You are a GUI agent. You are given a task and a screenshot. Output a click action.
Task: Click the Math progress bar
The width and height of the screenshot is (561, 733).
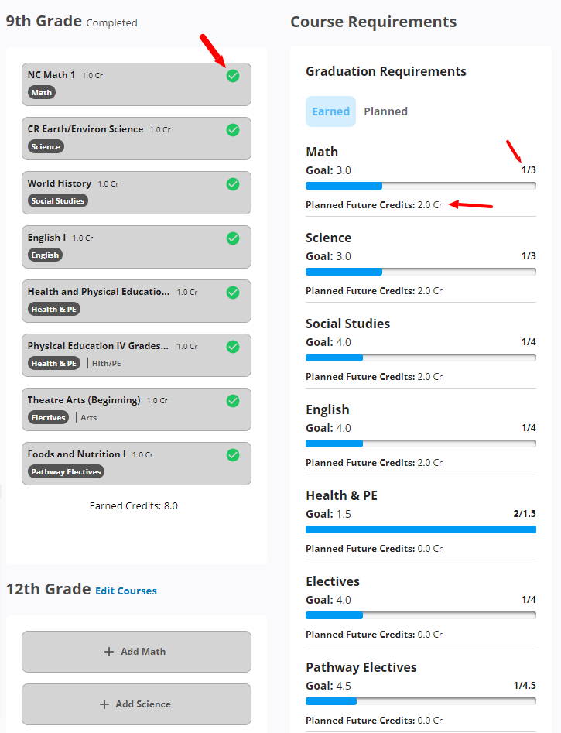click(x=420, y=186)
